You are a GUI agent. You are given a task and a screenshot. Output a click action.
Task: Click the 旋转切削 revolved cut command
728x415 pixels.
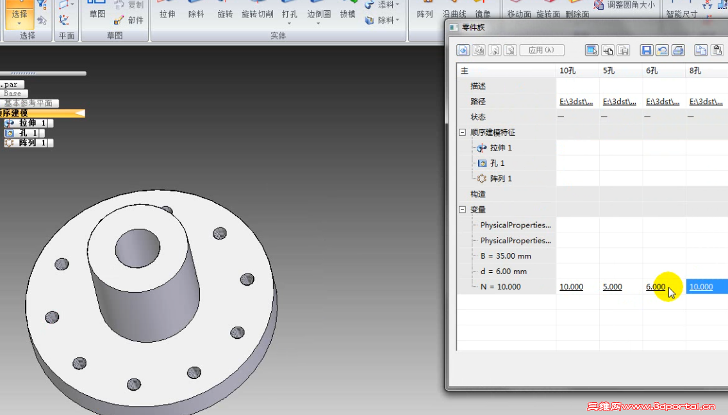[x=257, y=10]
